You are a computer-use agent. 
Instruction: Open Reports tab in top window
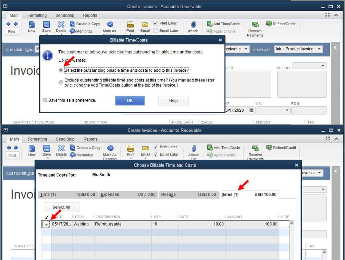point(90,16)
